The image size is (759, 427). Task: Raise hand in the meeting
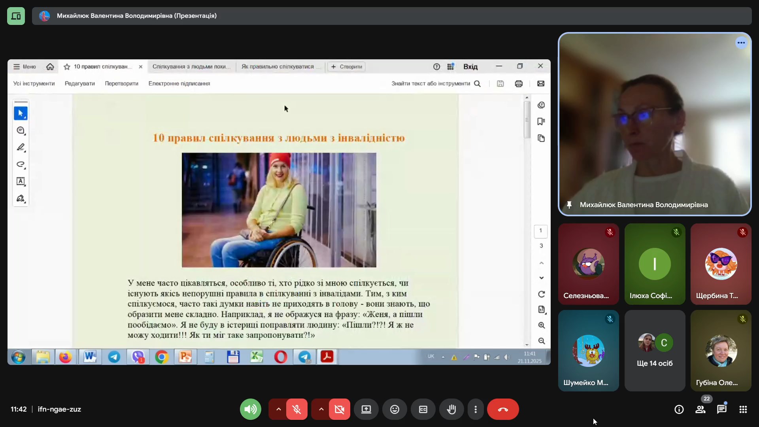[x=451, y=409]
